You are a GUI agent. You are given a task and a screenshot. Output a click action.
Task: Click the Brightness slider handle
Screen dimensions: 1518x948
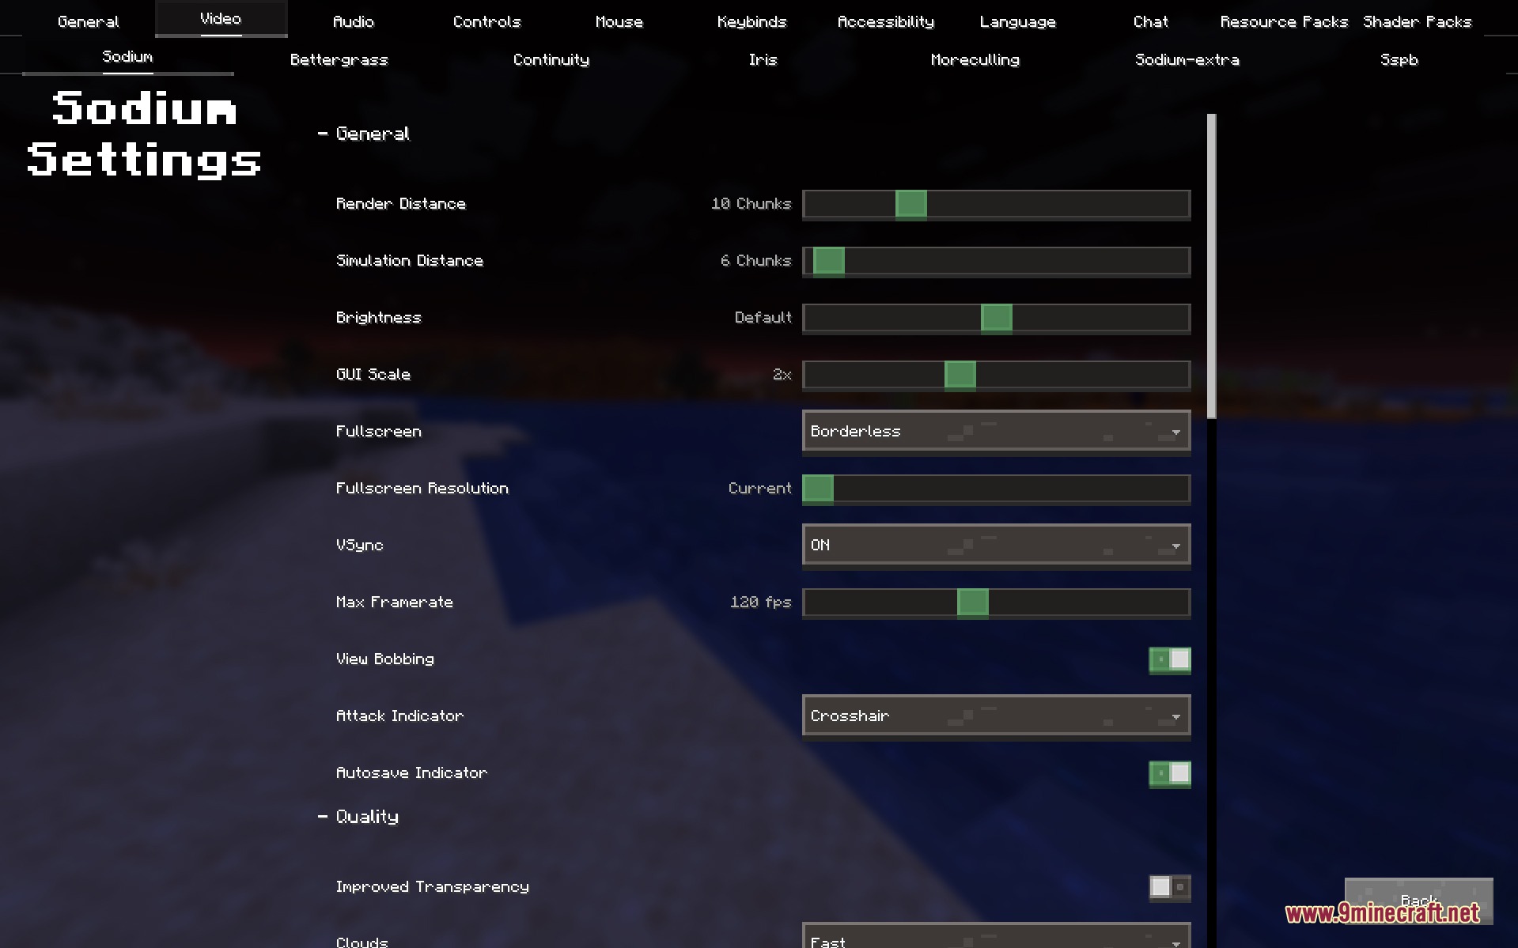[x=997, y=318]
